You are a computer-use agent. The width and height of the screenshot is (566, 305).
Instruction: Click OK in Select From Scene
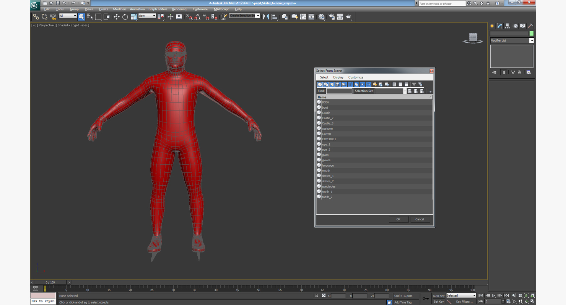[398, 219]
